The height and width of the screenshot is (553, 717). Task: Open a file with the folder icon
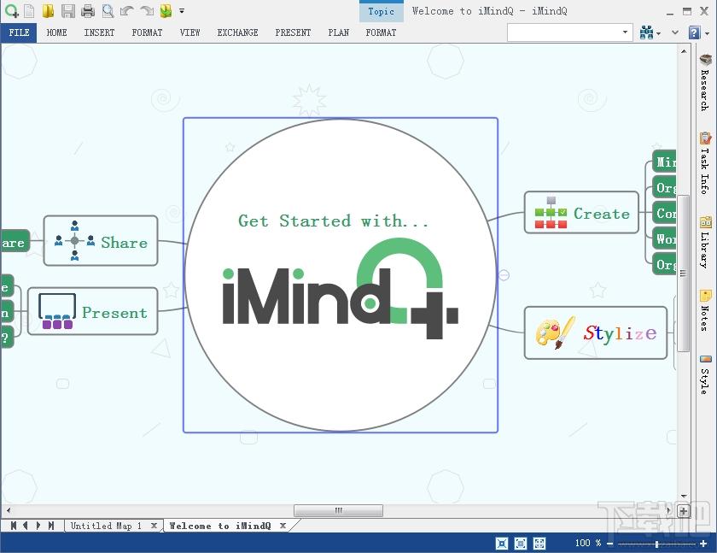point(48,10)
